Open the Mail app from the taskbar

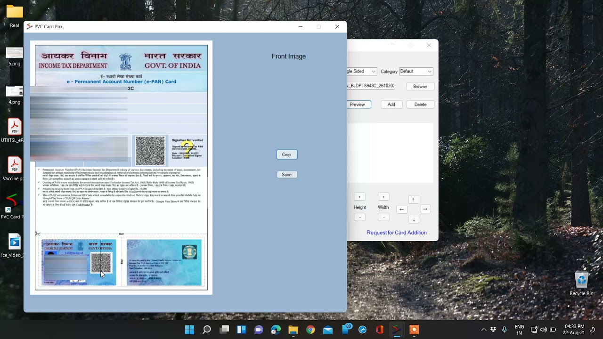328,330
